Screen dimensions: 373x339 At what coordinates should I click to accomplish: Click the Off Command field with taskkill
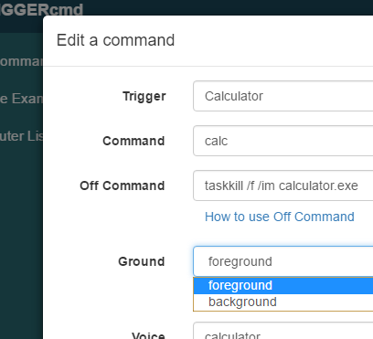[x=283, y=185]
